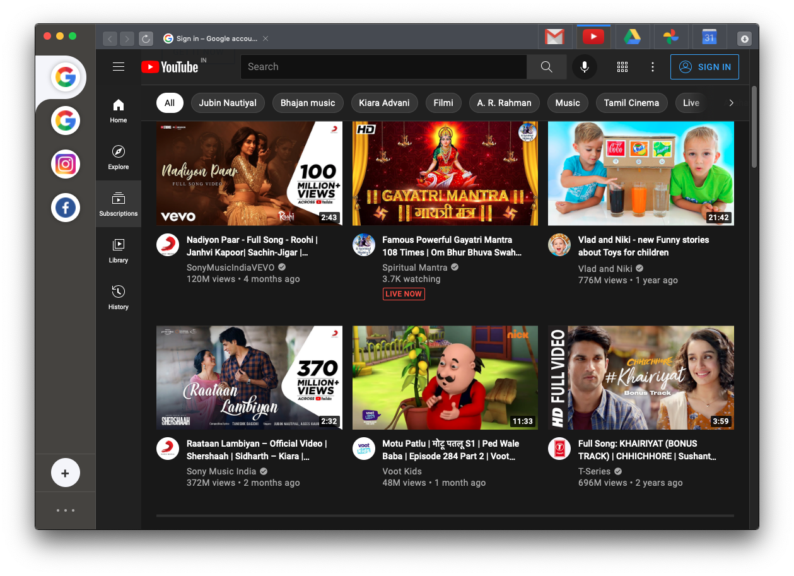Open the Gmail shortcut in the top bar
This screenshot has width=794, height=576.
click(x=554, y=37)
